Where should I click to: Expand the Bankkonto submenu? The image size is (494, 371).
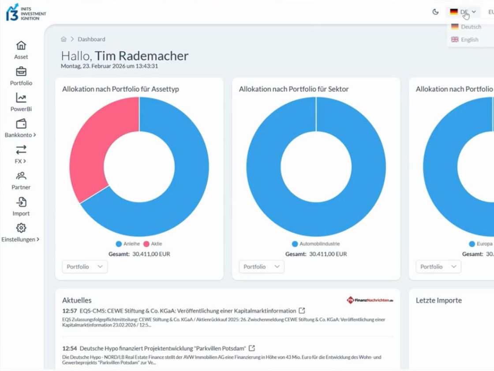[20, 135]
